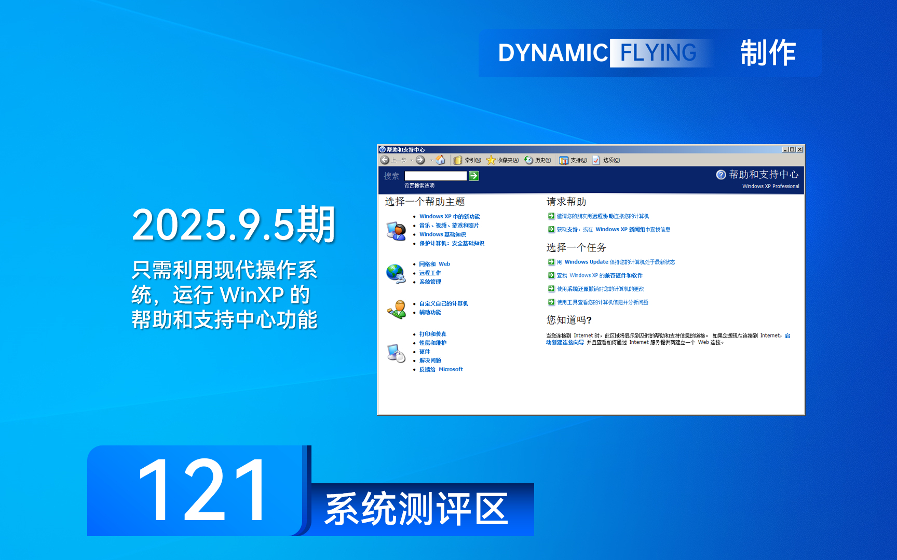
Task: Open the 性能和维护 topic
Action: 433,343
